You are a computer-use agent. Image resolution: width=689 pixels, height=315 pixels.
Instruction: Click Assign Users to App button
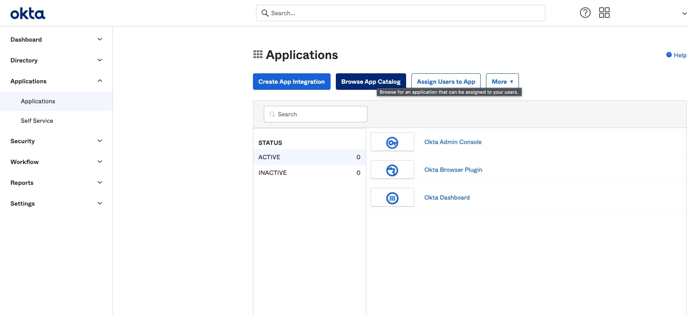tap(446, 82)
